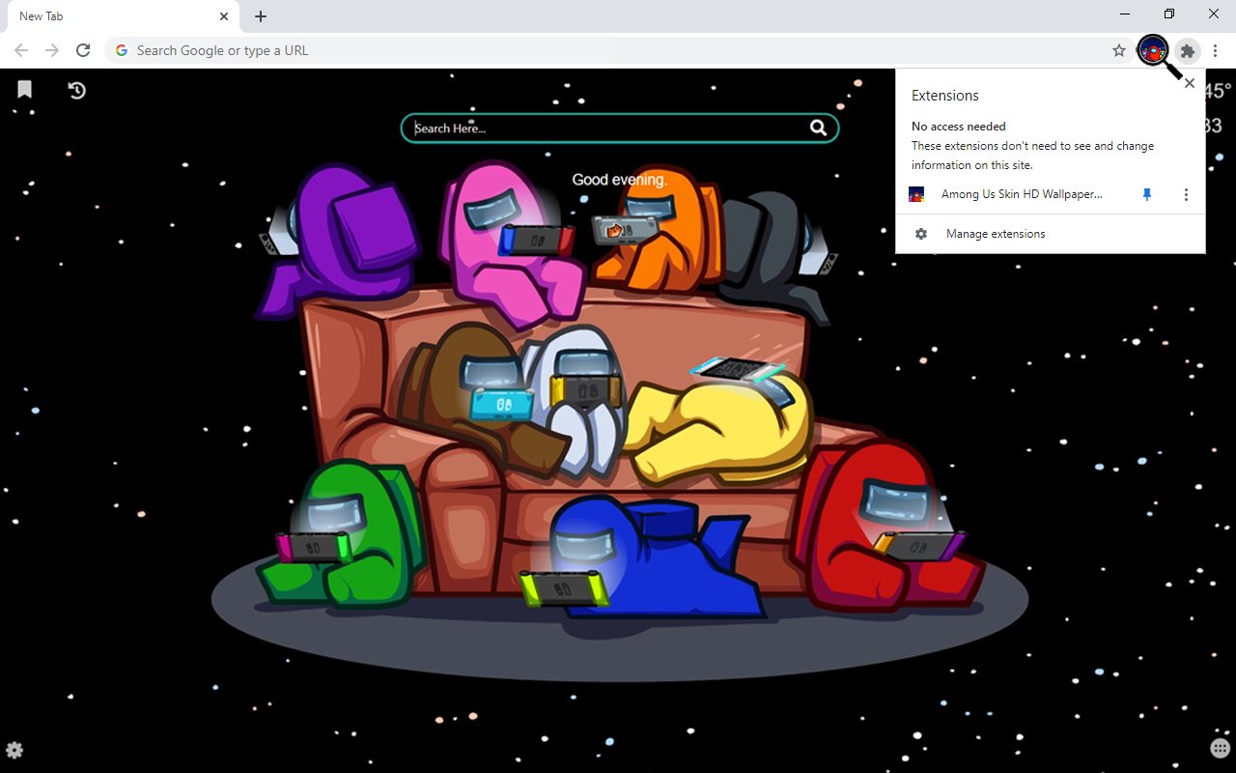Viewport: 1236px width, 773px height.
Task: Open the bookmarks icon on the new tab page
Action: pos(25,90)
